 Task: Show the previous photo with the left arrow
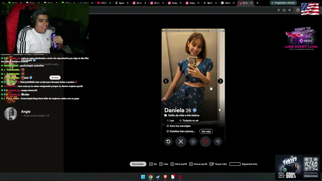pos(166,81)
